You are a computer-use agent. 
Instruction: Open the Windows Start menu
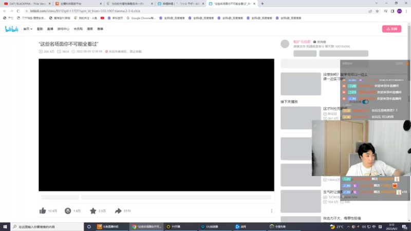(5, 226)
